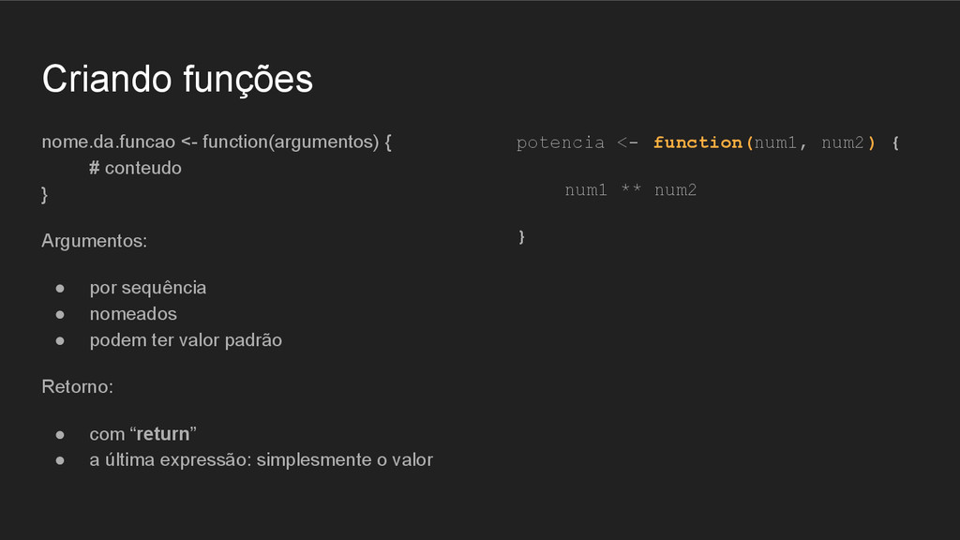Viewport: 960px width, 540px height.
Task: Click the bullet dot before 'com return'
Action: coord(60,435)
